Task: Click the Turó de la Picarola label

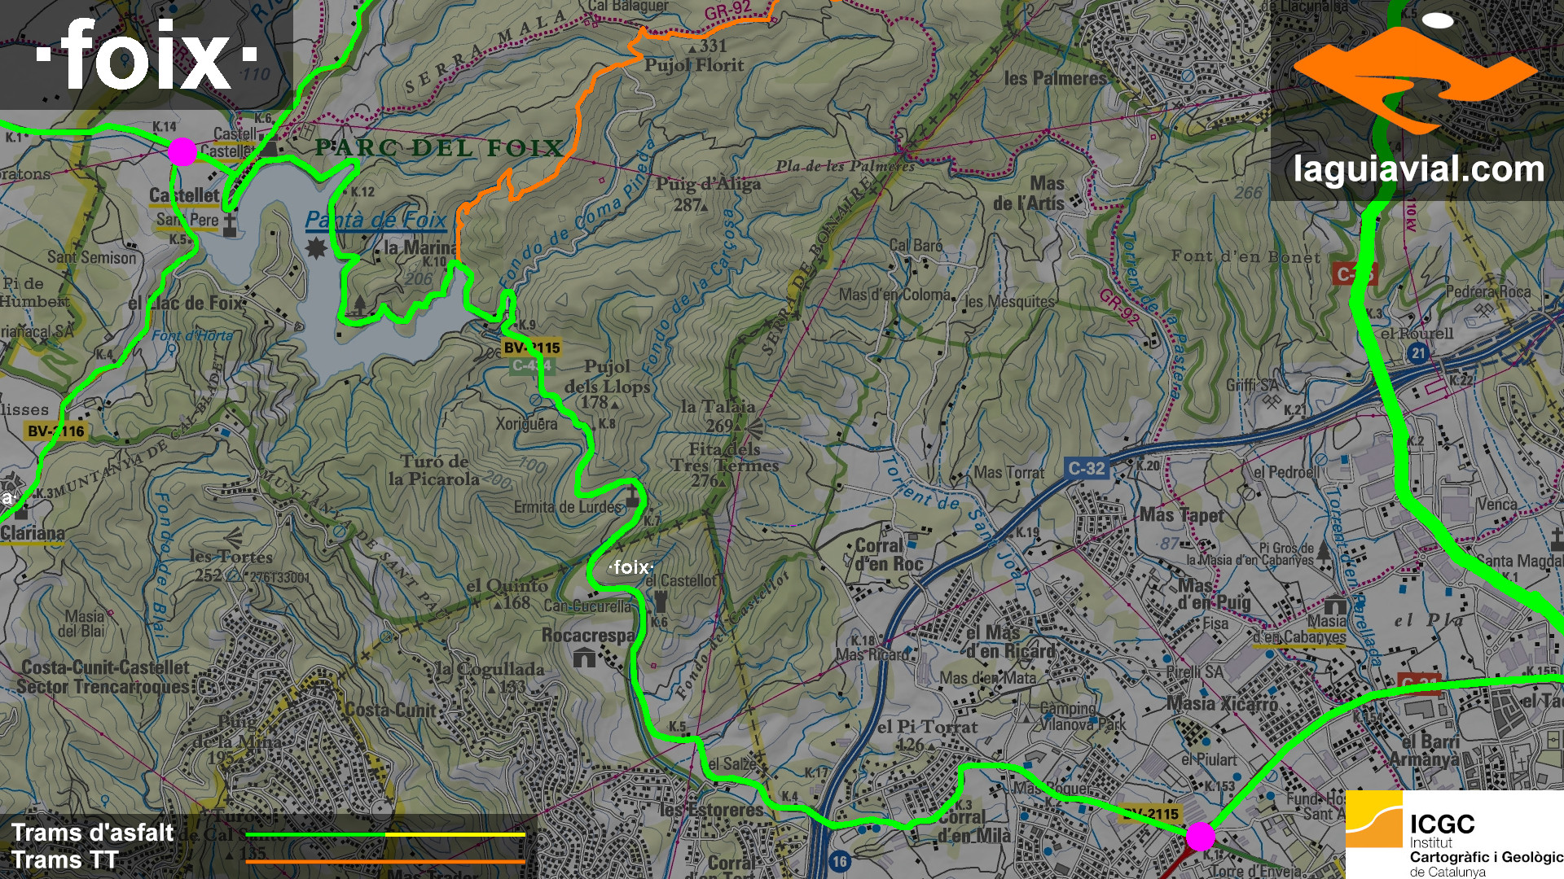Action: point(434,470)
